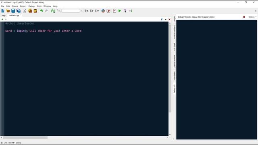
Task: Click the 'Line 3 Col 48' status text
Action: click(12, 143)
